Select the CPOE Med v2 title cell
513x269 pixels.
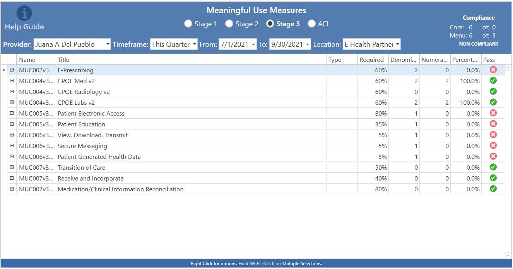(x=191, y=81)
